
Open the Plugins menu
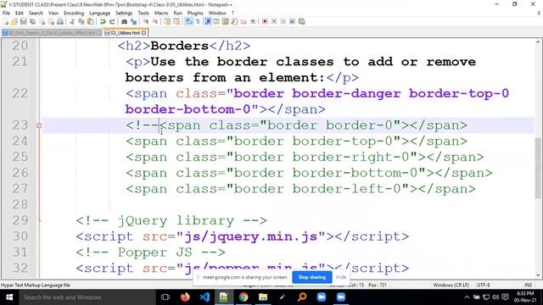coord(195,13)
